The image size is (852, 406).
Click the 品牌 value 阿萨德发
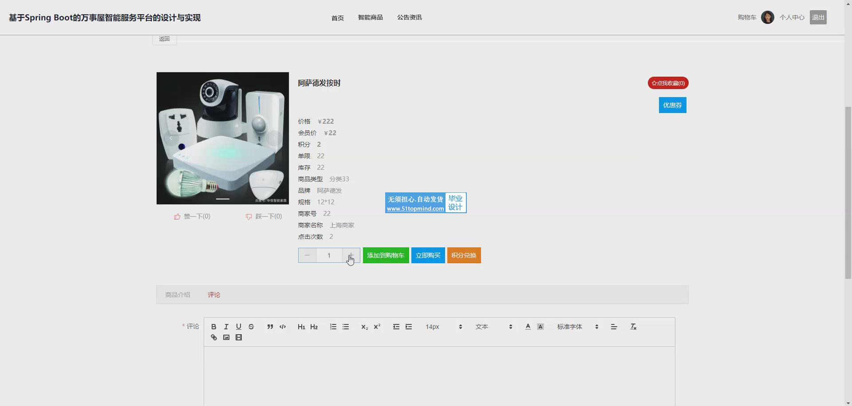click(329, 191)
